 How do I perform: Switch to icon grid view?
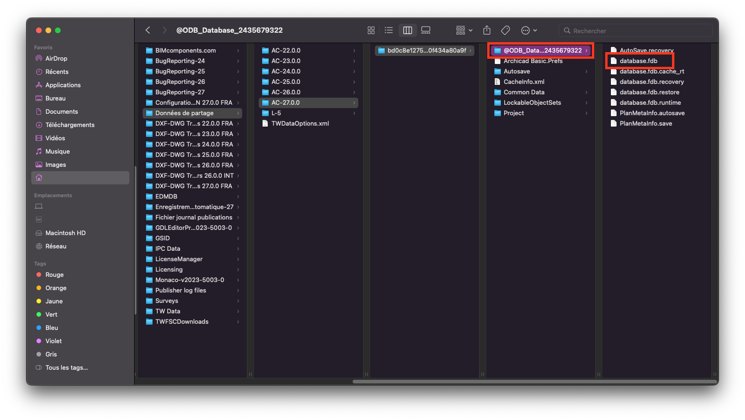371,30
